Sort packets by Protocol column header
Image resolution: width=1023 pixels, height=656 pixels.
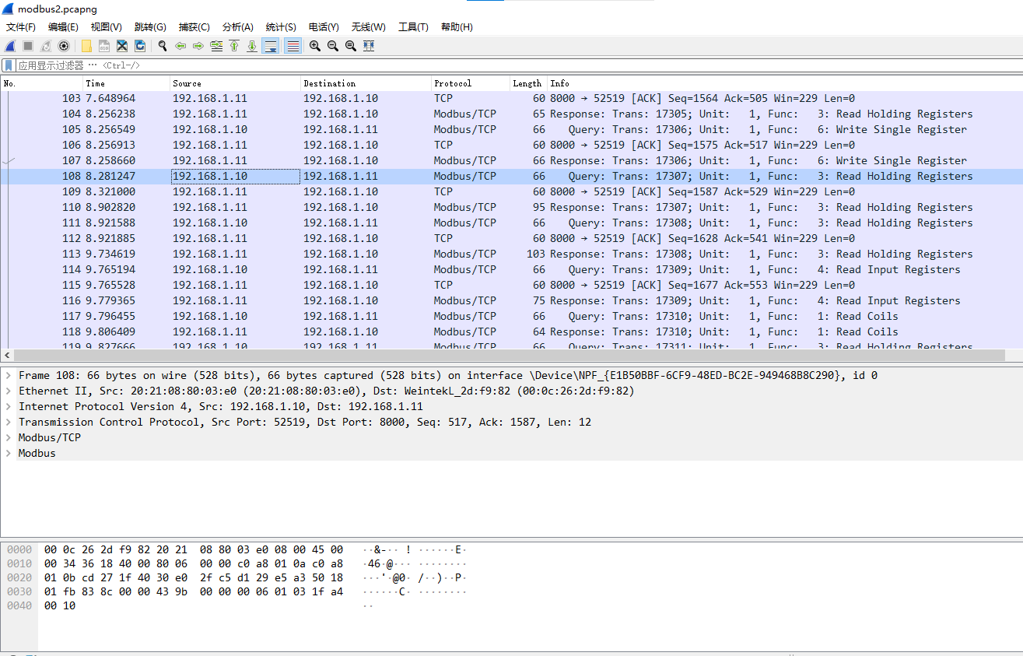[x=471, y=83]
